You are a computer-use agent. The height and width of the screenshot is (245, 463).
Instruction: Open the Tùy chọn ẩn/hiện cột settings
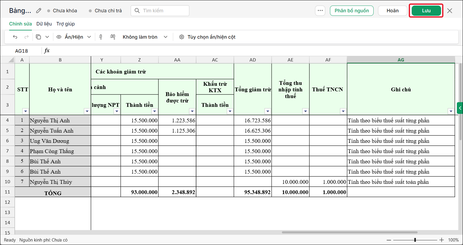tap(207, 37)
